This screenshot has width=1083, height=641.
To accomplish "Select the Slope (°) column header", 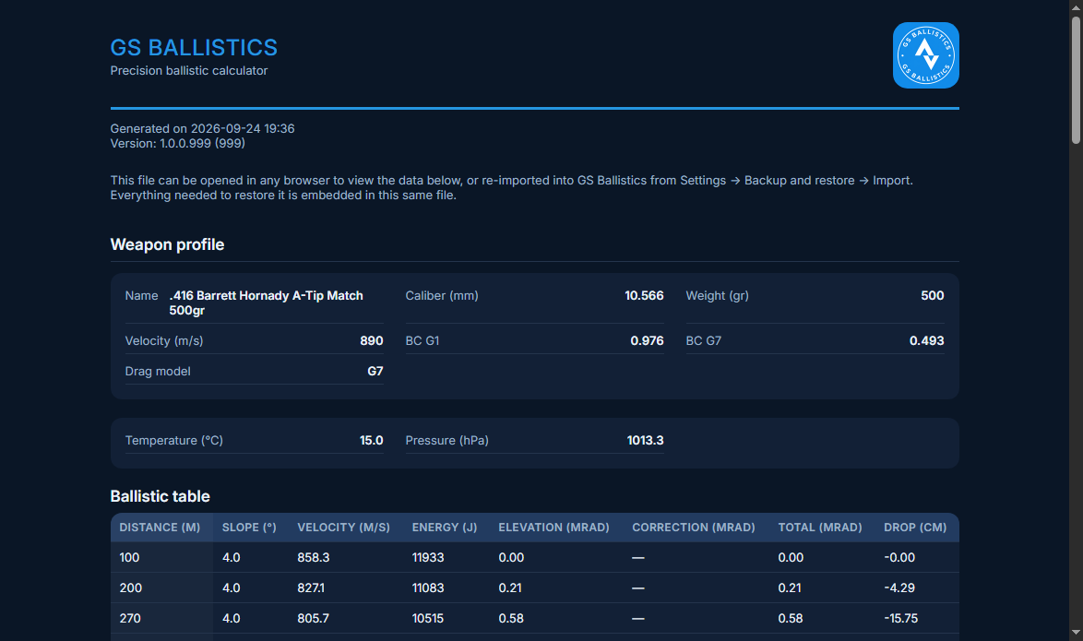I will click(249, 528).
